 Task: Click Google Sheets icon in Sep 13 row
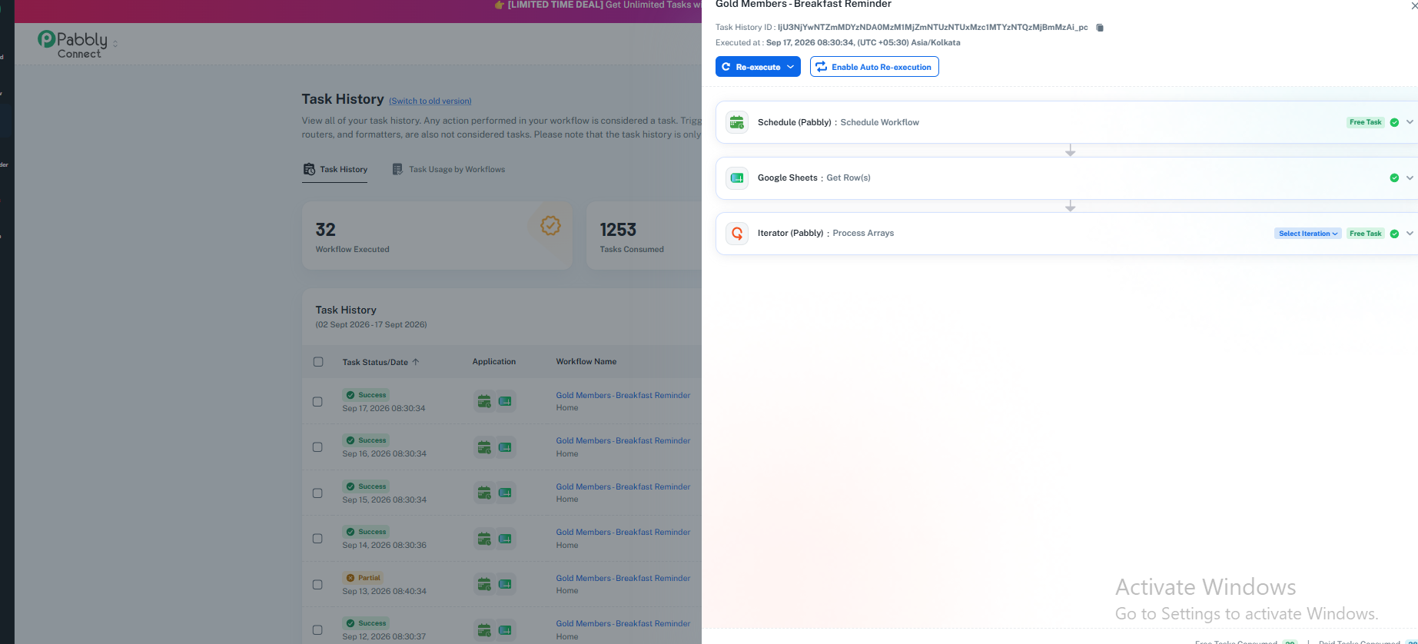pos(505,584)
